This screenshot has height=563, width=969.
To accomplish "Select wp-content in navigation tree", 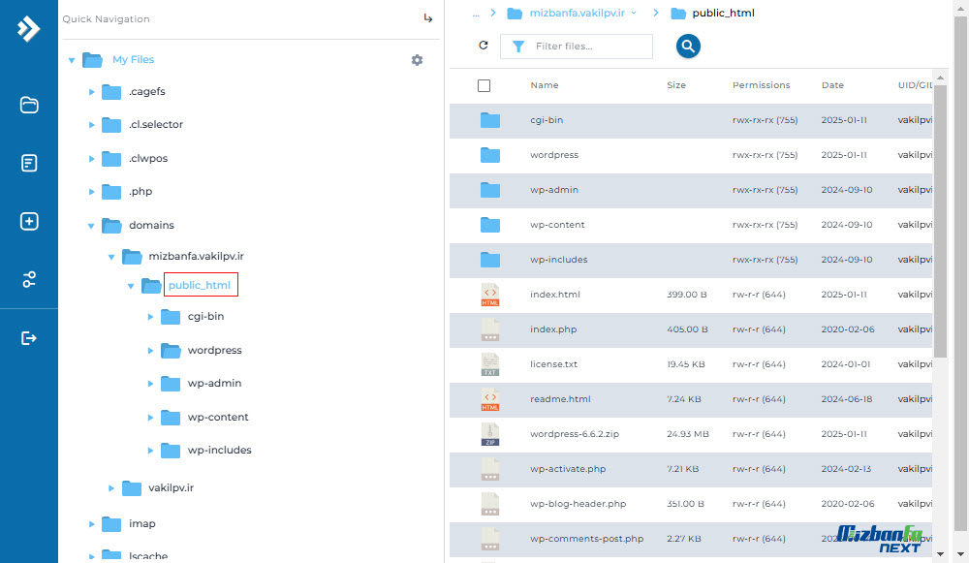I will tap(218, 417).
